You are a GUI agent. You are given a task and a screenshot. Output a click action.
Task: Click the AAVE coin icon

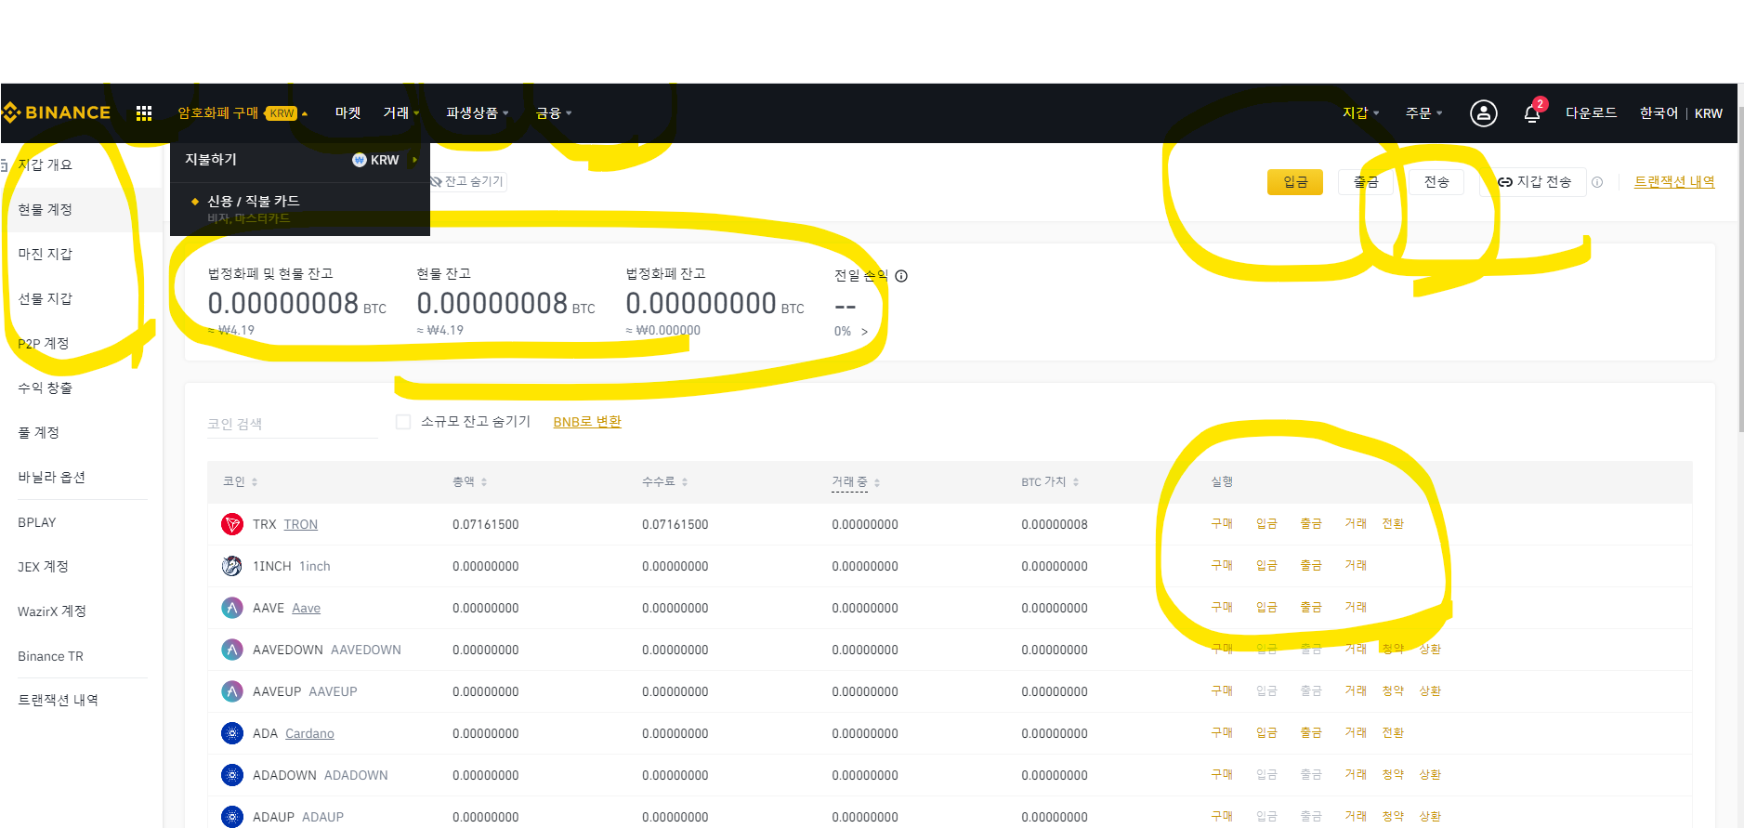(232, 608)
